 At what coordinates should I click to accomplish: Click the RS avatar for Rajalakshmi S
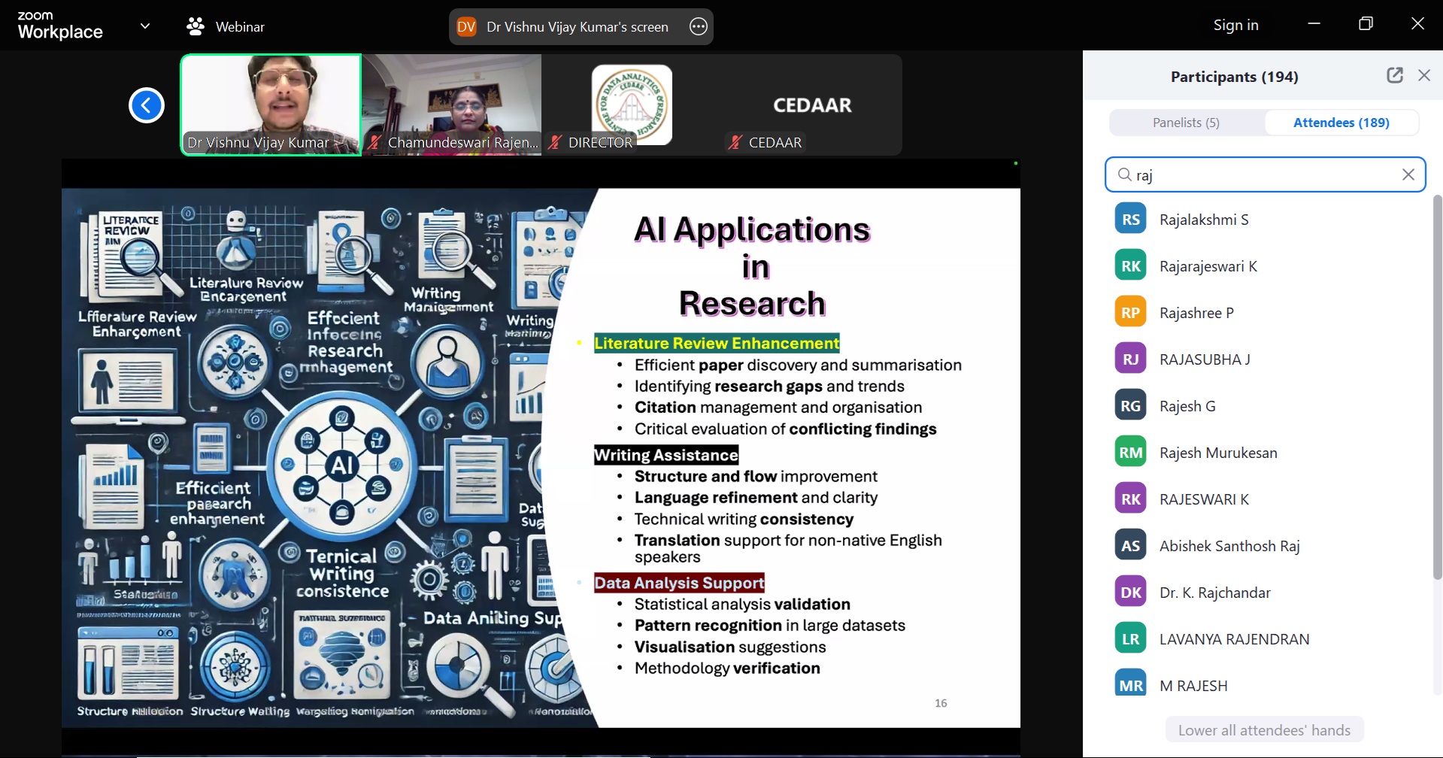tap(1130, 220)
